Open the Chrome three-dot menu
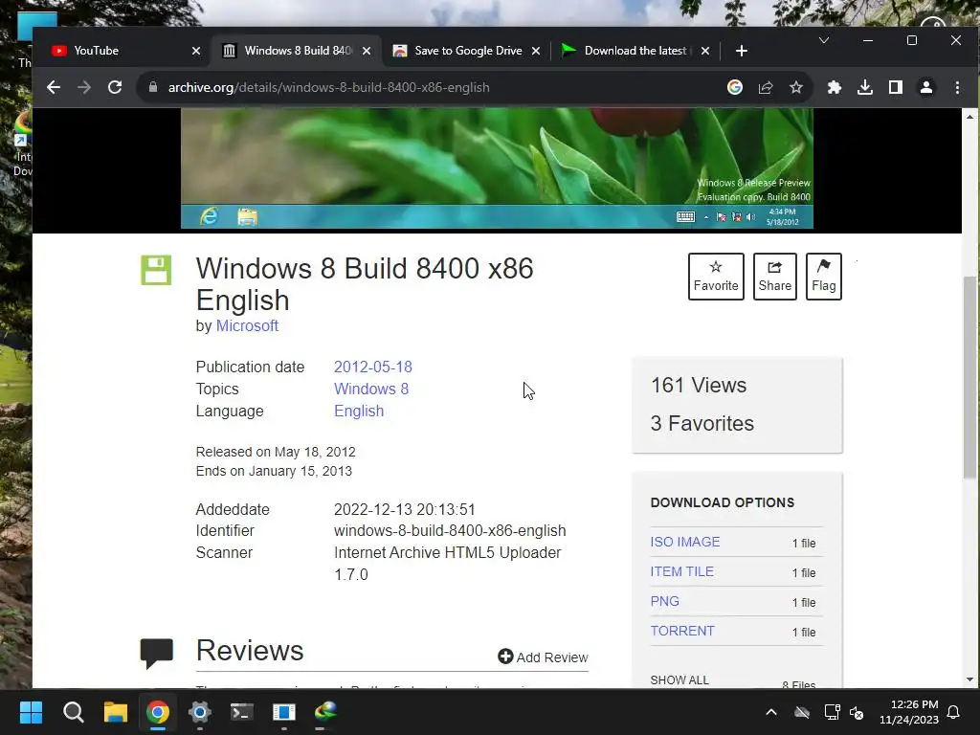This screenshot has width=980, height=735. [957, 87]
